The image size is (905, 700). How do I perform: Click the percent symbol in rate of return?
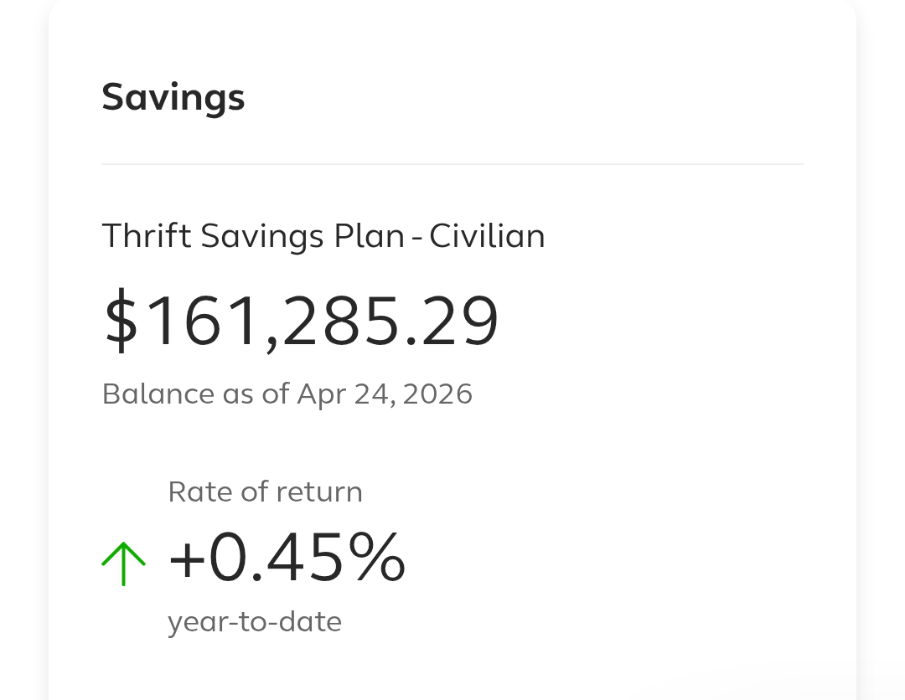coord(377,558)
